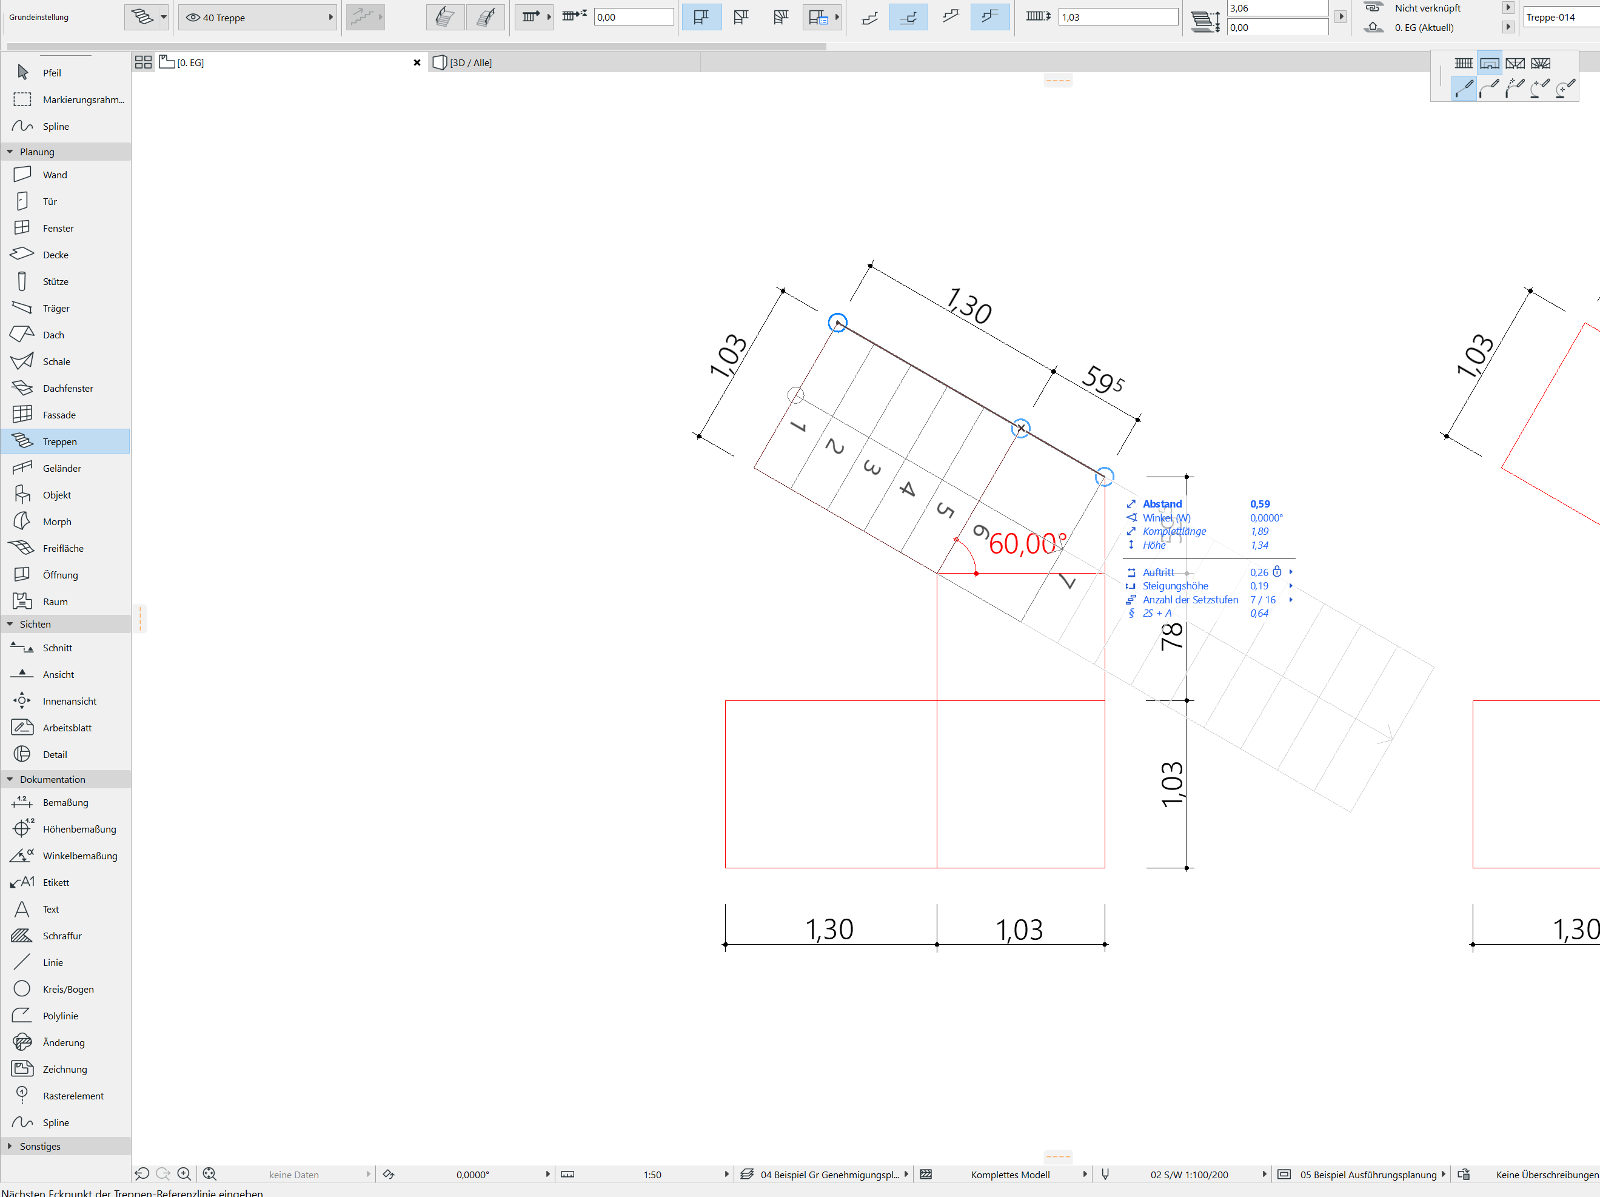Click the Grundeinstellung button
The width and height of the screenshot is (1600, 1197).
39,18
